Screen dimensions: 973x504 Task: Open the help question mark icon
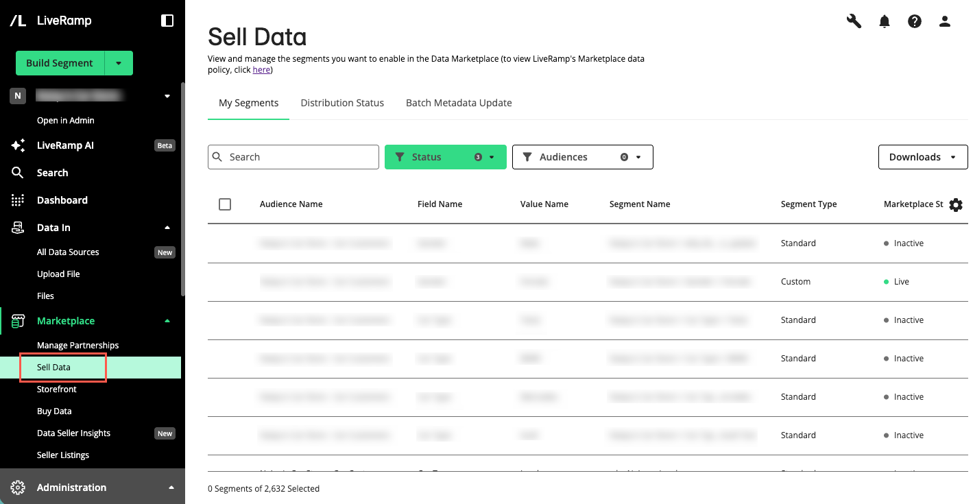(915, 21)
